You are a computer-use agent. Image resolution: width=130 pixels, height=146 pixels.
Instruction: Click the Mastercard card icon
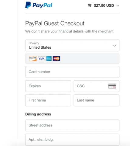tap(56, 58)
